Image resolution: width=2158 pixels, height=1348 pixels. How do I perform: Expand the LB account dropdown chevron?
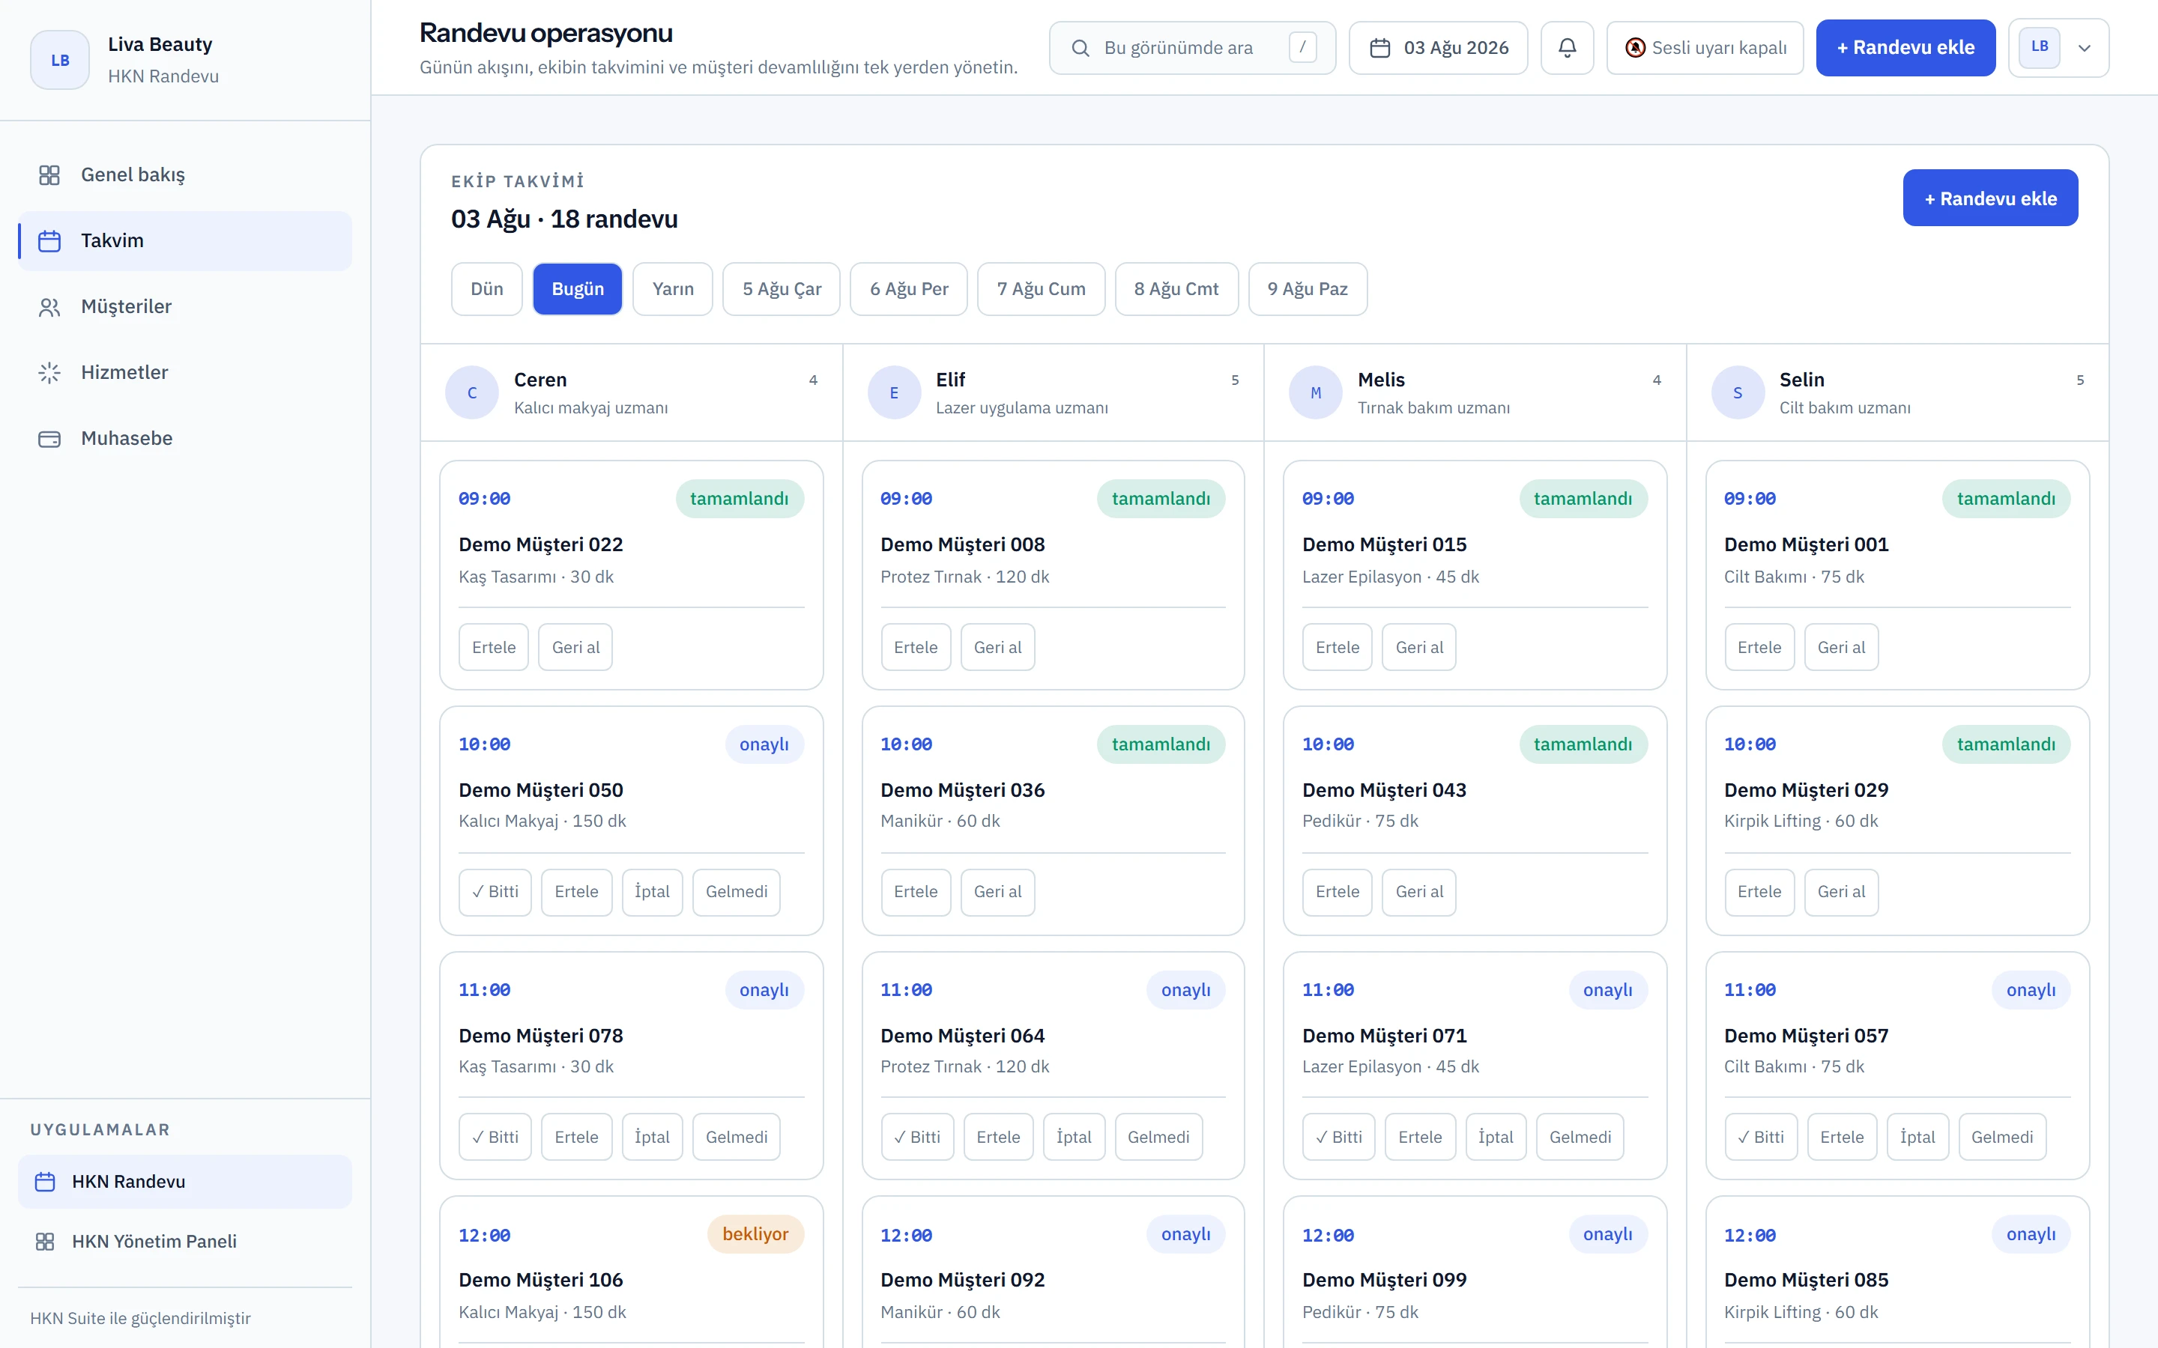pos(2084,48)
